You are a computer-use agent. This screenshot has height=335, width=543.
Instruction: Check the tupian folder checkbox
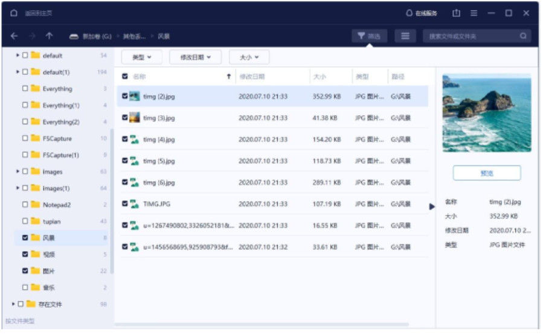pyautogui.click(x=25, y=222)
